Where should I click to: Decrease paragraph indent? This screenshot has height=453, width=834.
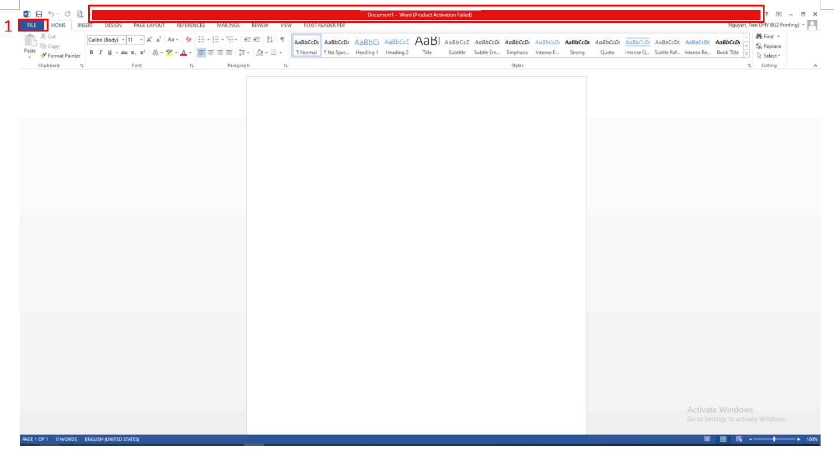click(247, 40)
